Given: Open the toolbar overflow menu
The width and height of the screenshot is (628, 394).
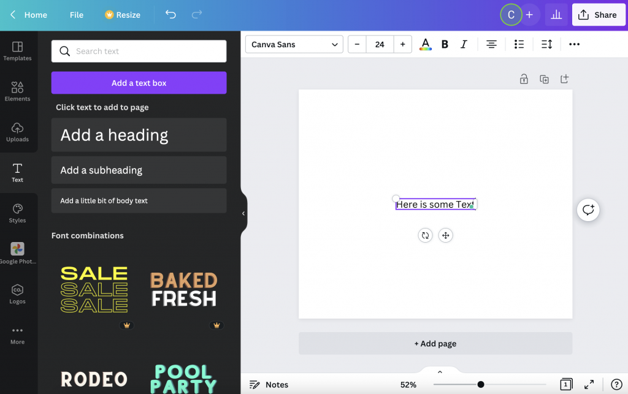Looking at the screenshot, I should point(574,44).
